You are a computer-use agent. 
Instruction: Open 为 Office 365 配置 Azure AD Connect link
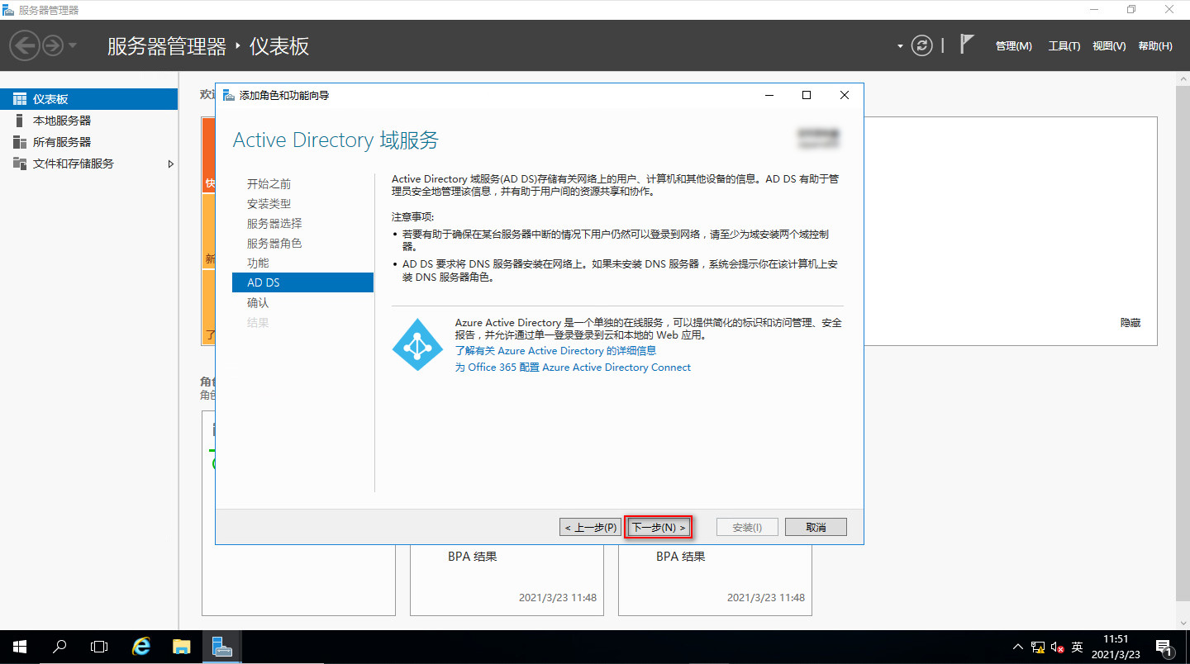(x=573, y=368)
